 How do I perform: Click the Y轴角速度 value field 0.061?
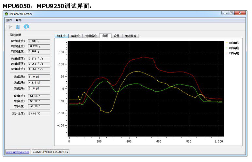[x=39, y=64]
